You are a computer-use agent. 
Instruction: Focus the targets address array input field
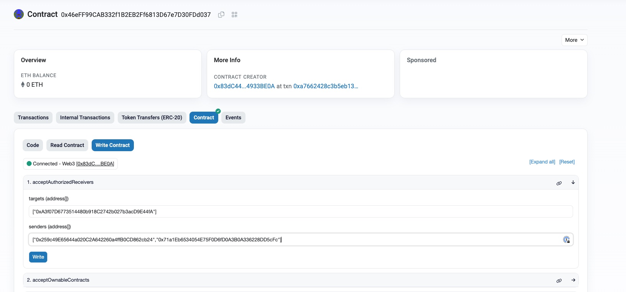point(300,211)
